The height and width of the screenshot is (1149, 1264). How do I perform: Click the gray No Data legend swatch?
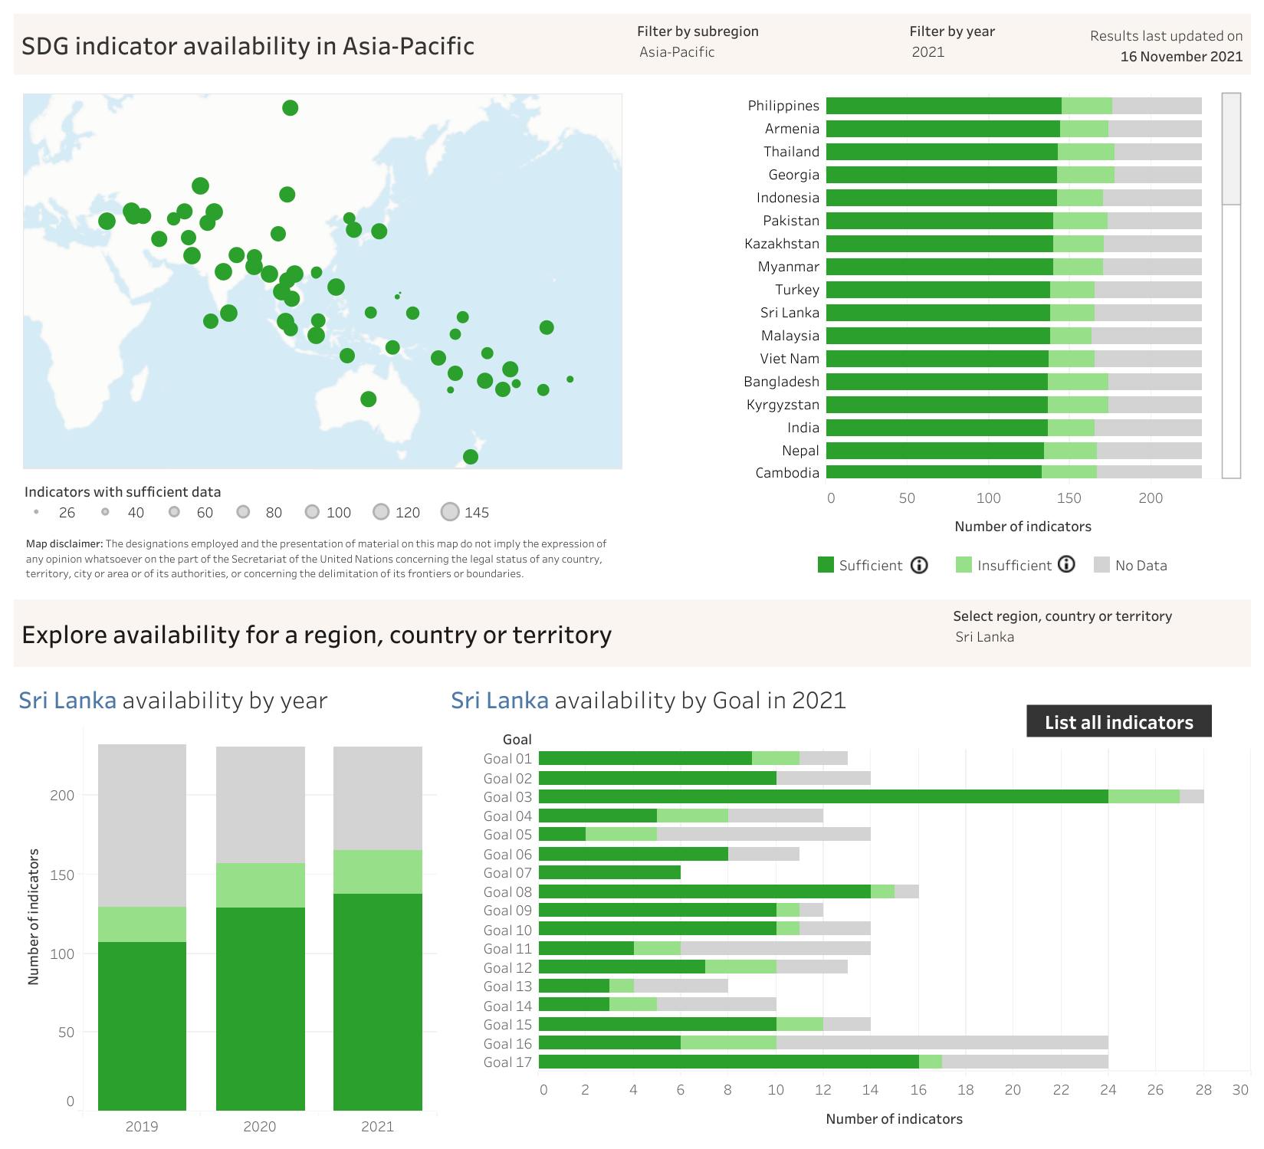click(x=1101, y=566)
